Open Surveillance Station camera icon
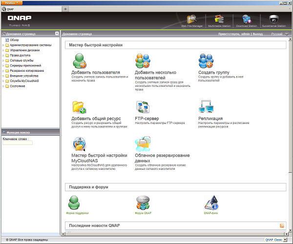293x244 pixels. [x=274, y=19]
